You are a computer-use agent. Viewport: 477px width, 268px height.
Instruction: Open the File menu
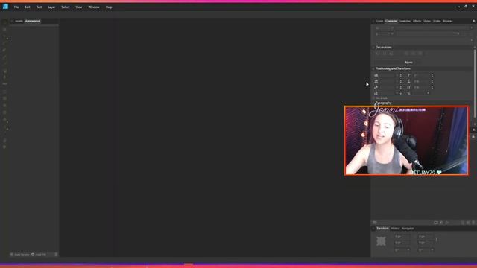[x=16, y=7]
